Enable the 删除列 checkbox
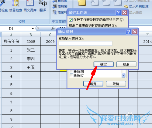This screenshot has width=152, height=128. [x=71, y=72]
